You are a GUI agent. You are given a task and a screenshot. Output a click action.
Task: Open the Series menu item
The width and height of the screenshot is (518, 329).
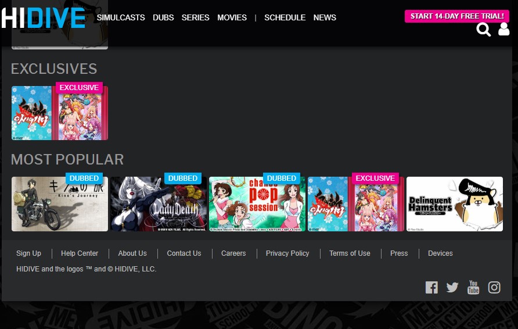pos(195,17)
